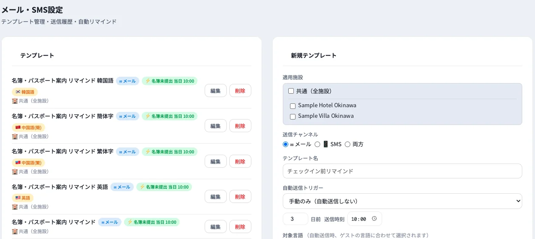Viewport: 535px width, 239px height.
Task: Check the Sample Villa Okinawa checkbox
Action: coord(293,117)
